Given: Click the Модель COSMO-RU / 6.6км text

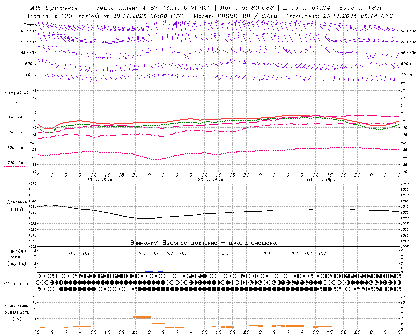Looking at the screenshot, I should tap(235, 16).
